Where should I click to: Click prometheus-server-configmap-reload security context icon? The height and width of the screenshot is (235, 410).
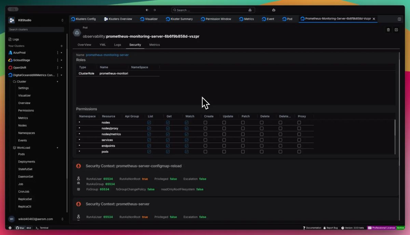click(79, 166)
